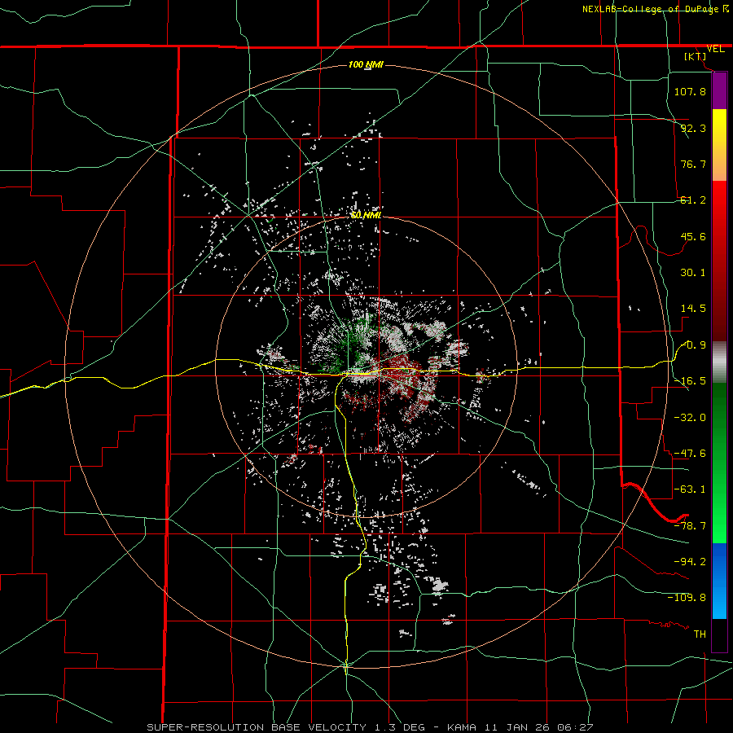Click the [KT] units label
733x733 pixels.
696,56
